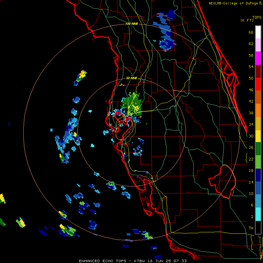Click the legend value 42
This screenshot has width=263, height=263.
[x=251, y=101]
